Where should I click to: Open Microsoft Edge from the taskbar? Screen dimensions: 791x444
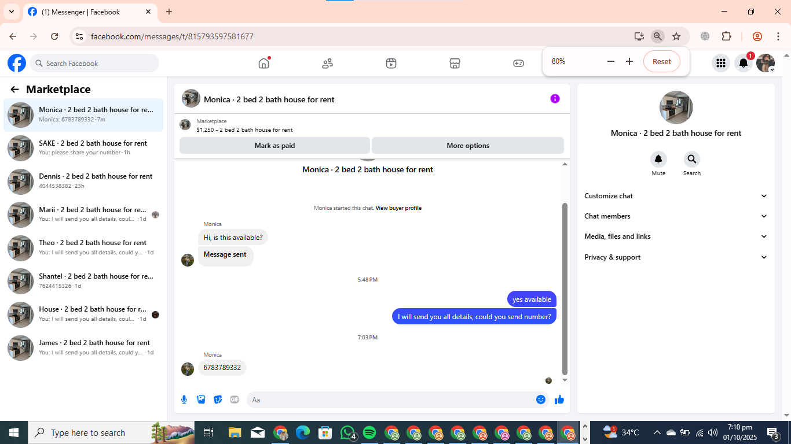(303, 432)
